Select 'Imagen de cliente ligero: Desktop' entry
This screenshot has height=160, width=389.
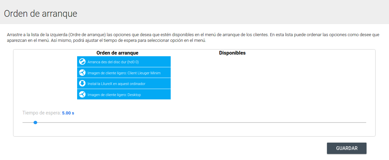pyautogui.click(x=114, y=95)
